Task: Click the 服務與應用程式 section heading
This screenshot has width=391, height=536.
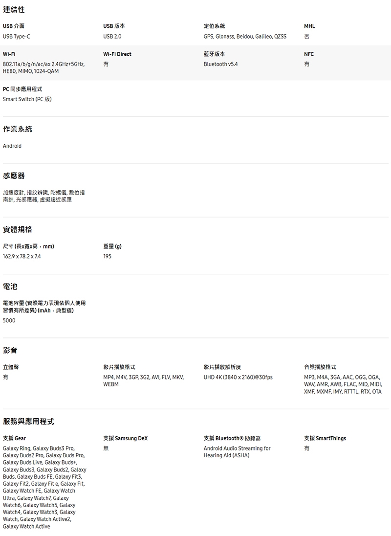Action: pos(28,422)
